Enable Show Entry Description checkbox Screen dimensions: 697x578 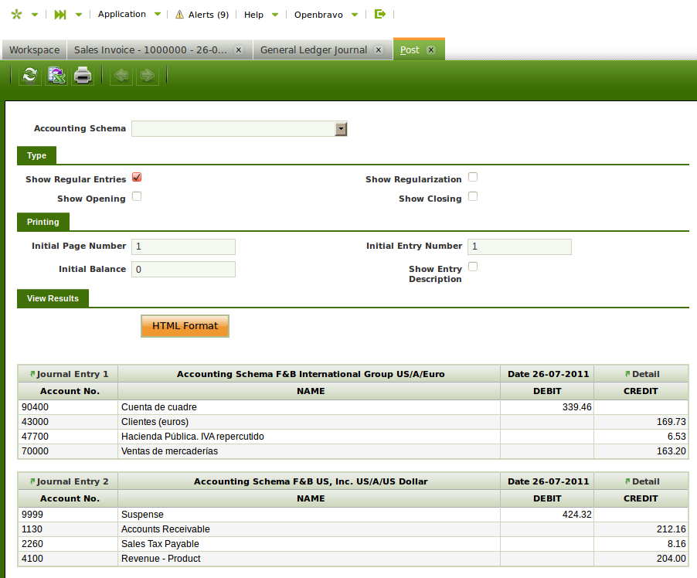pyautogui.click(x=473, y=267)
